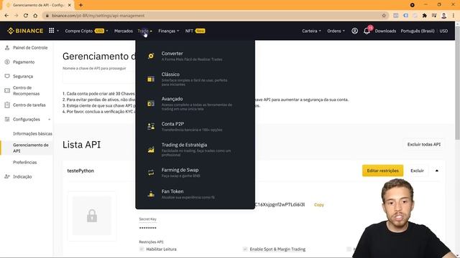This screenshot has height=258, width=460.
Task: Click the Trading de Estratégia icon
Action: coord(151,150)
